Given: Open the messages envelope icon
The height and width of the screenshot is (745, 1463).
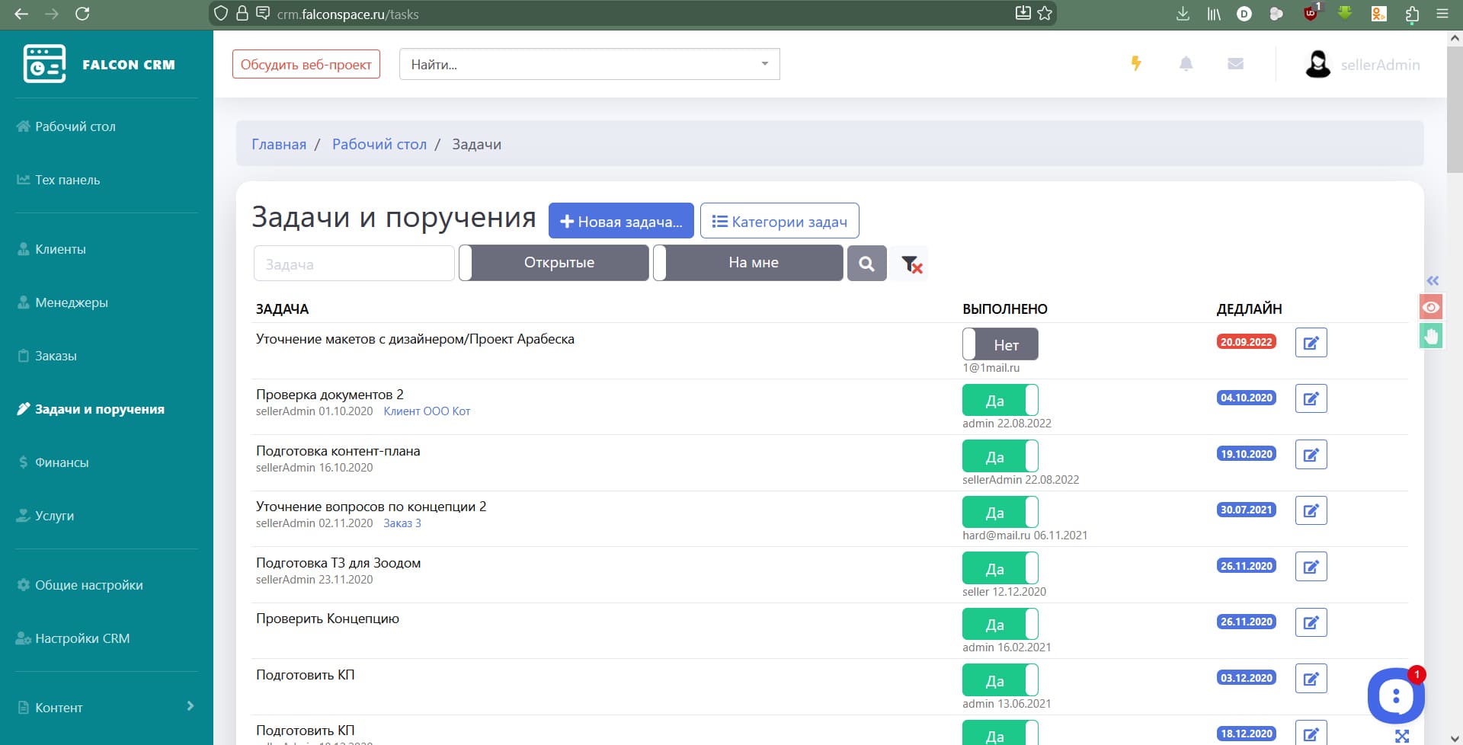Looking at the screenshot, I should click(x=1235, y=64).
